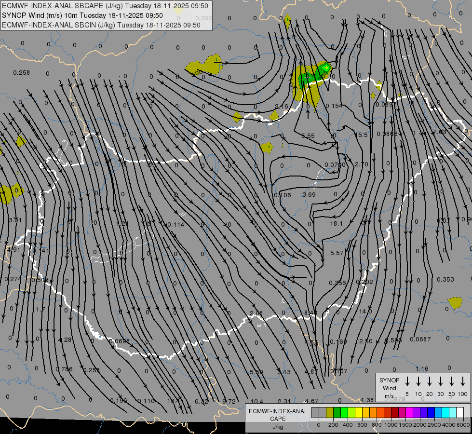Click the wind legend arrow labeled 20
This screenshot has height=434, width=472.
(430, 381)
